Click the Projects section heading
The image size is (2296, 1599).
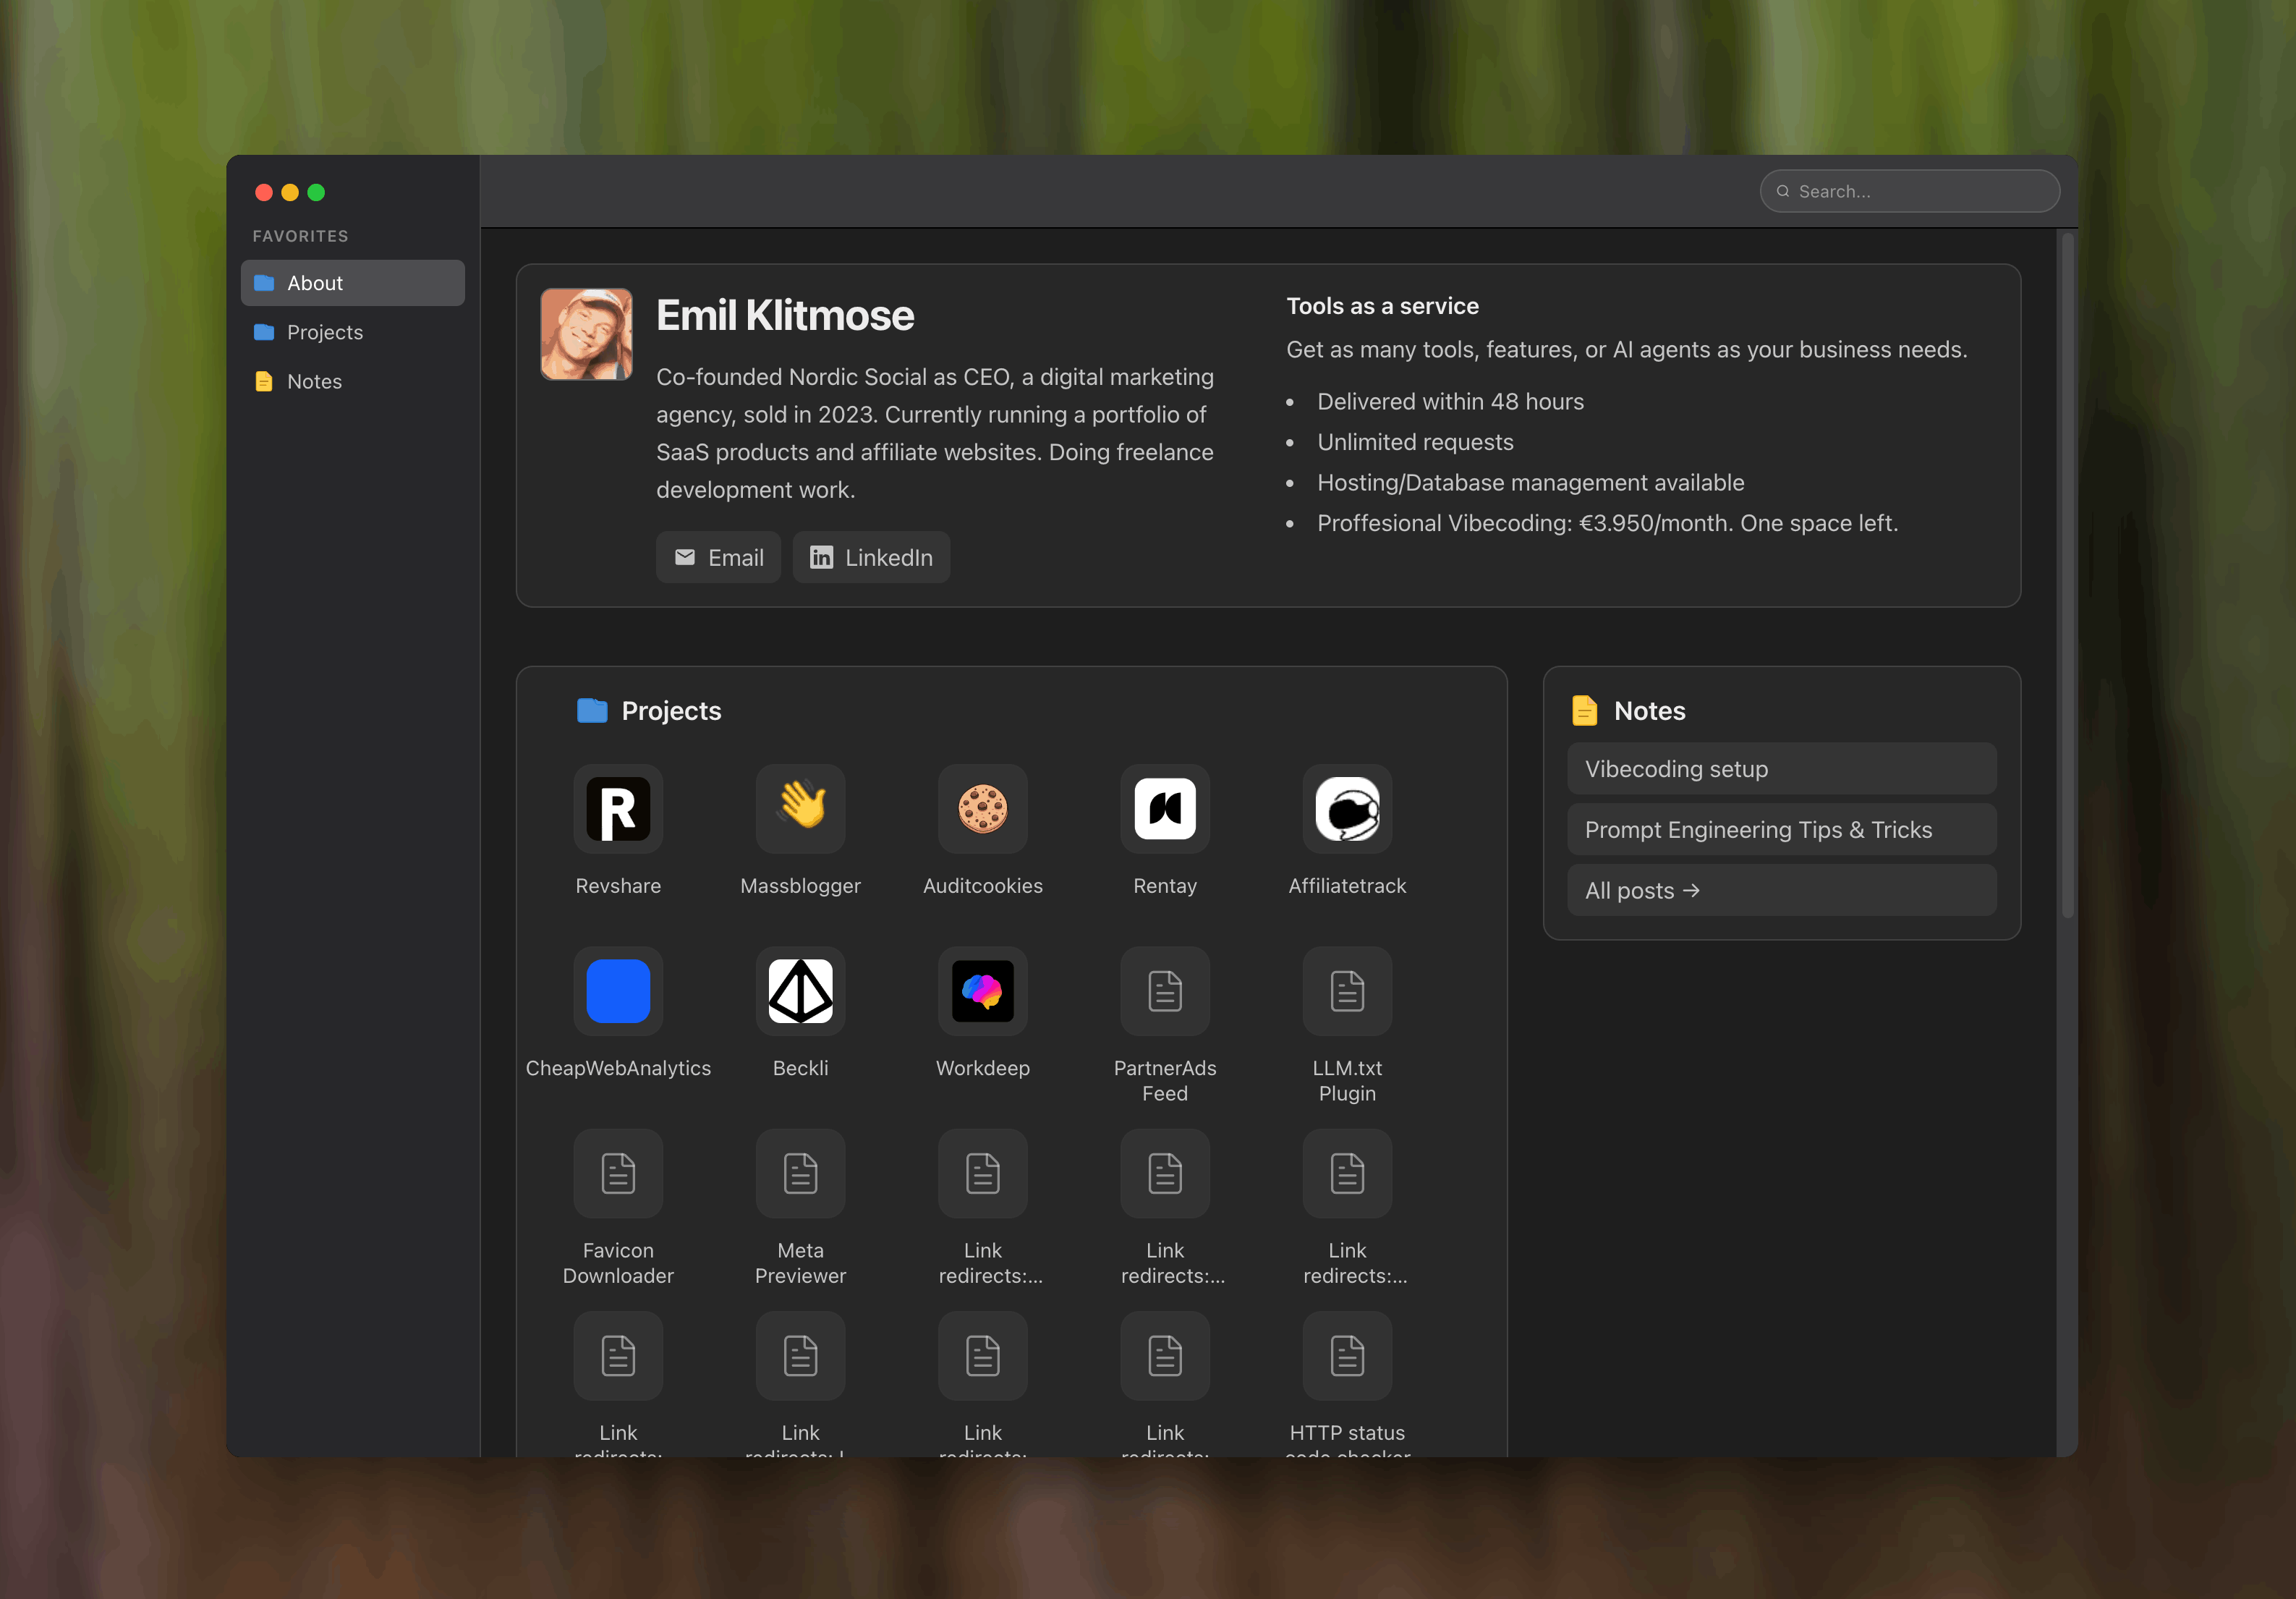point(671,711)
